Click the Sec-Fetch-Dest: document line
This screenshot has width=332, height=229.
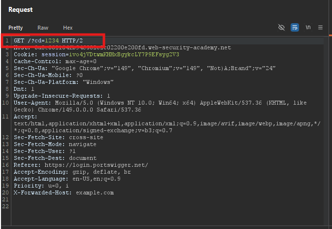pos(55,158)
